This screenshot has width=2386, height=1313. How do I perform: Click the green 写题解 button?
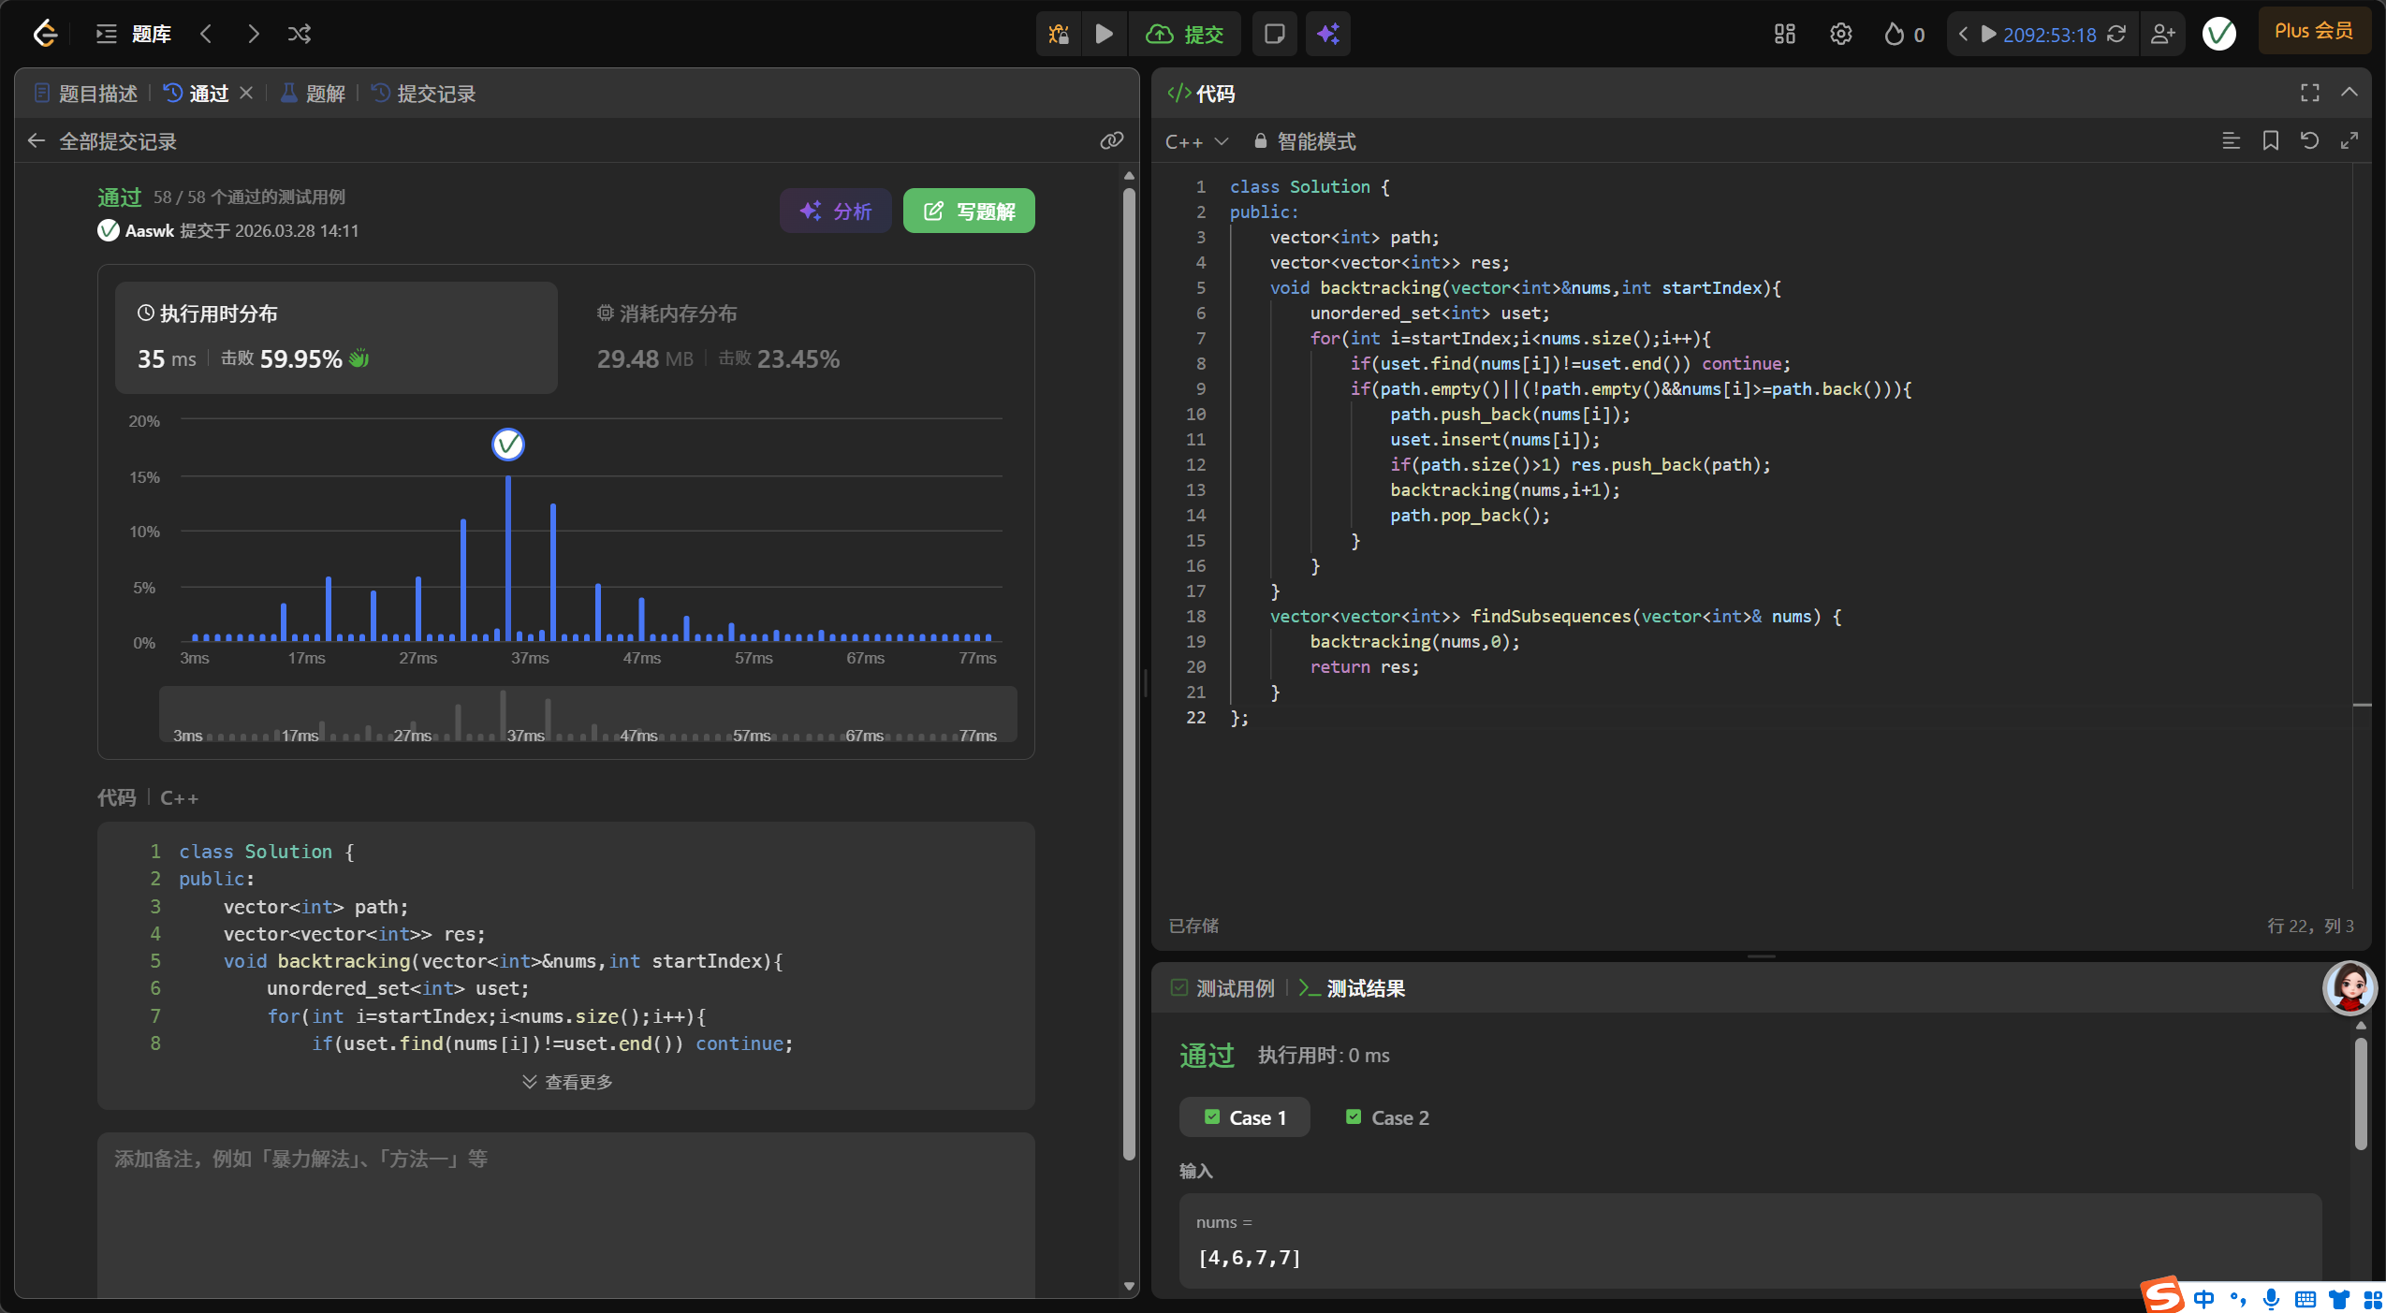969,212
